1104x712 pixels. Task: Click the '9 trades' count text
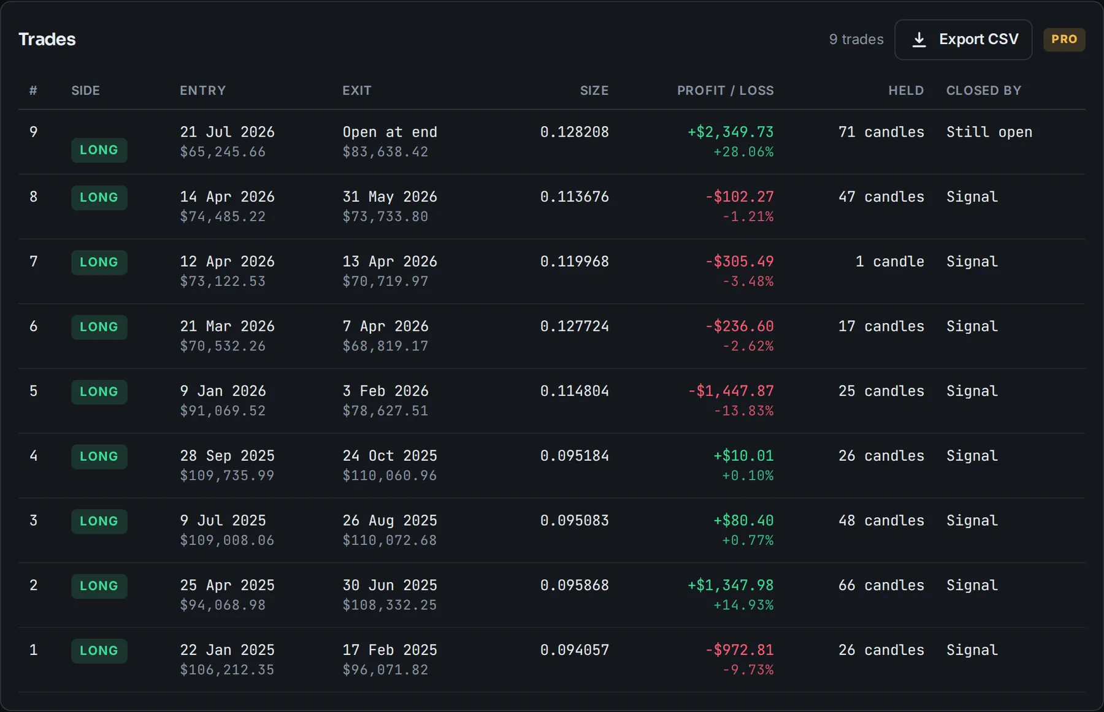[856, 39]
